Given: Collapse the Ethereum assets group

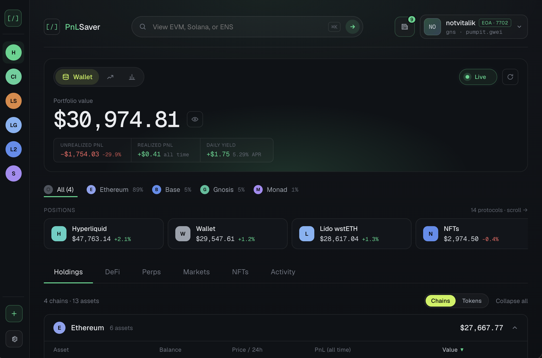Looking at the screenshot, I should tap(515, 328).
